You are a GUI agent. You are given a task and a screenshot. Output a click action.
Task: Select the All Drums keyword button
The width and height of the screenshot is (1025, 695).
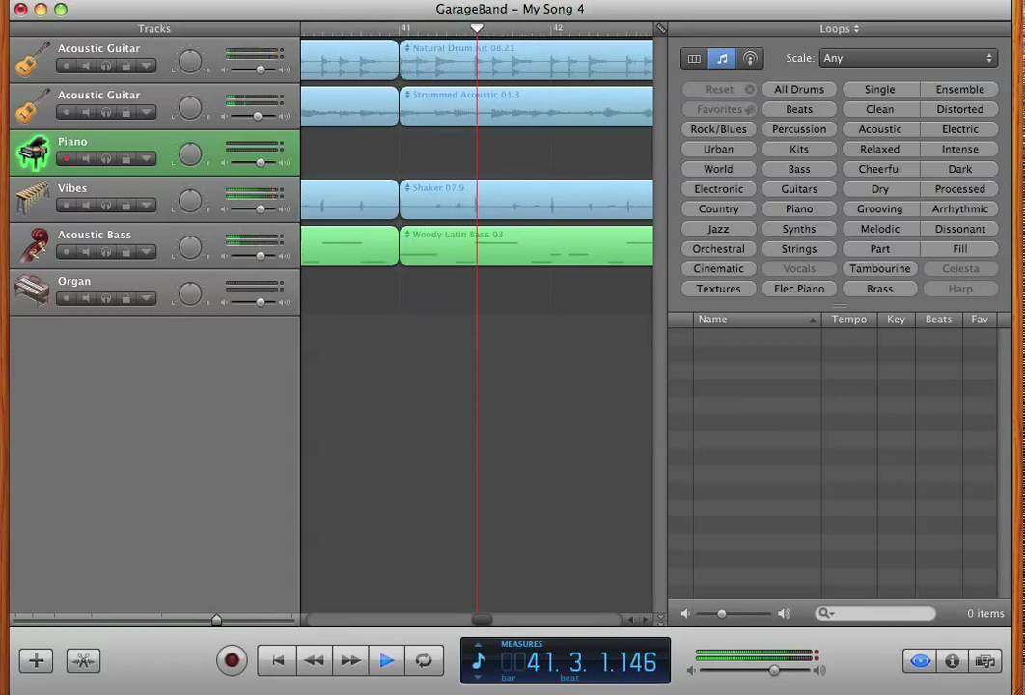pos(799,90)
